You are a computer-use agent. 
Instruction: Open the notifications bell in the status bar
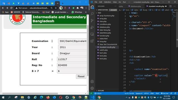pyautogui.click(x=175, y=93)
